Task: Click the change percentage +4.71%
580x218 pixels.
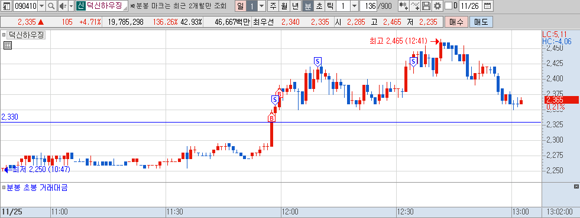Action: [90, 22]
